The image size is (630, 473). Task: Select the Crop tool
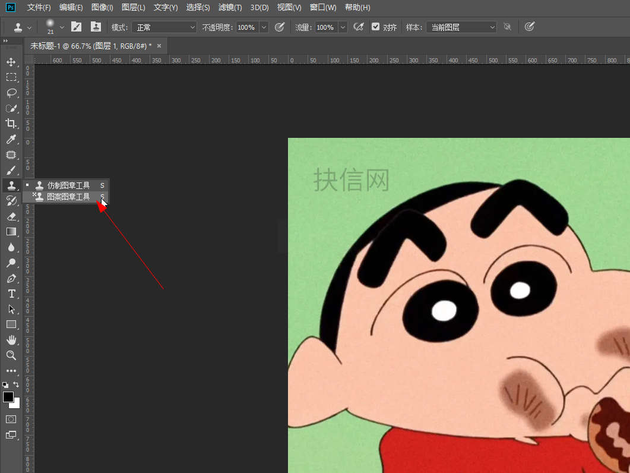tap(11, 124)
